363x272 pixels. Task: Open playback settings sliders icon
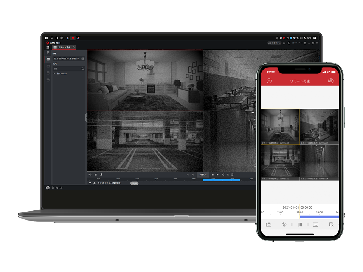coord(96,175)
